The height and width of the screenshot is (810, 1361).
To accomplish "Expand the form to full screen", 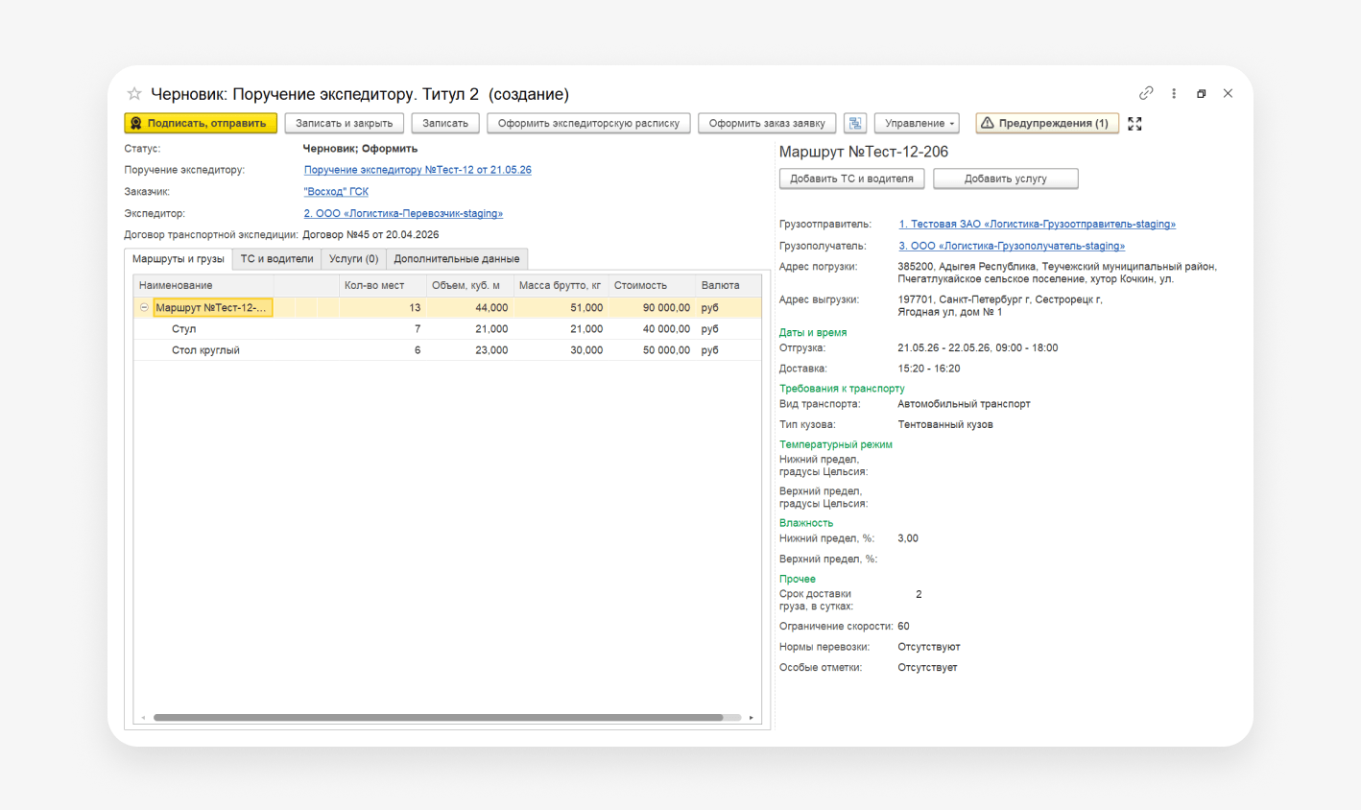I will point(1134,124).
